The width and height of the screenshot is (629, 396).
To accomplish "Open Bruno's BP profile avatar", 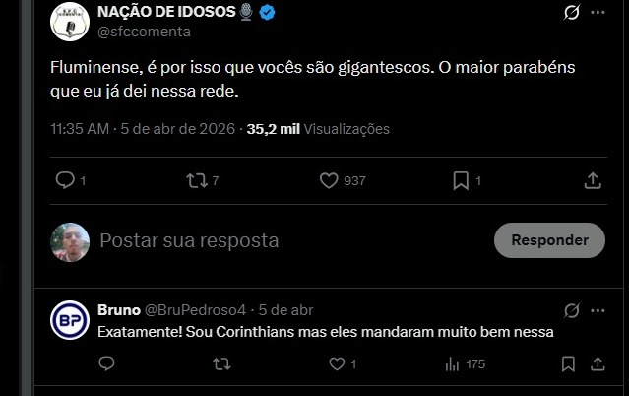I will [x=71, y=320].
